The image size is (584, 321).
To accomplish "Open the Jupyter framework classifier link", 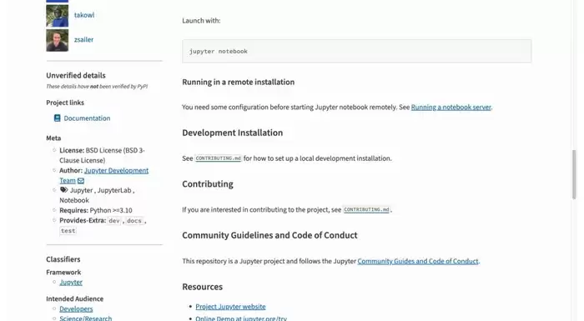I will click(71, 283).
